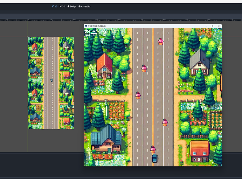Image resolution: width=242 pixels, height=179 pixels.
Task: Click the topmost cupcake on the road
Action: click(160, 41)
